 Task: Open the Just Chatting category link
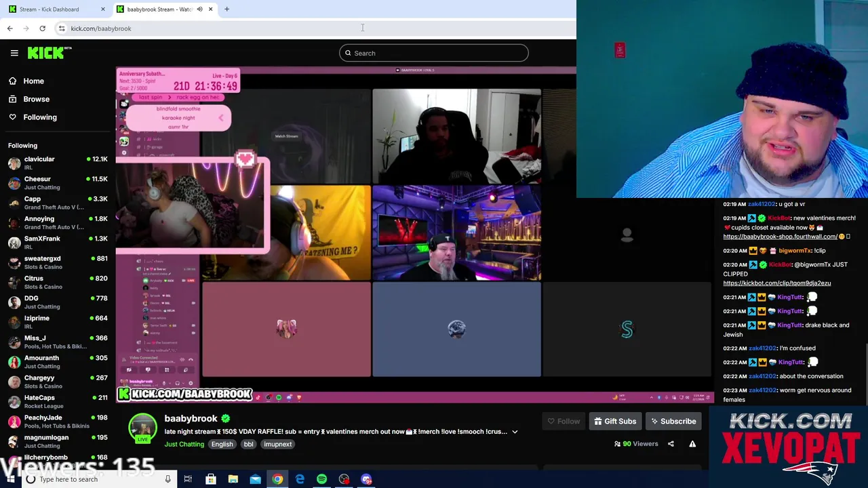click(184, 445)
